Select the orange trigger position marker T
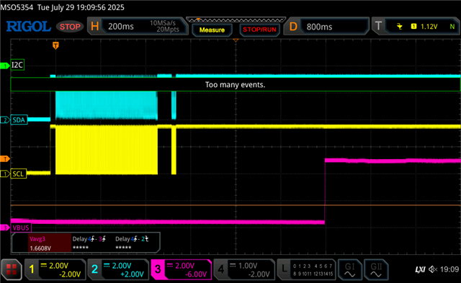The image size is (461, 283). click(55, 45)
